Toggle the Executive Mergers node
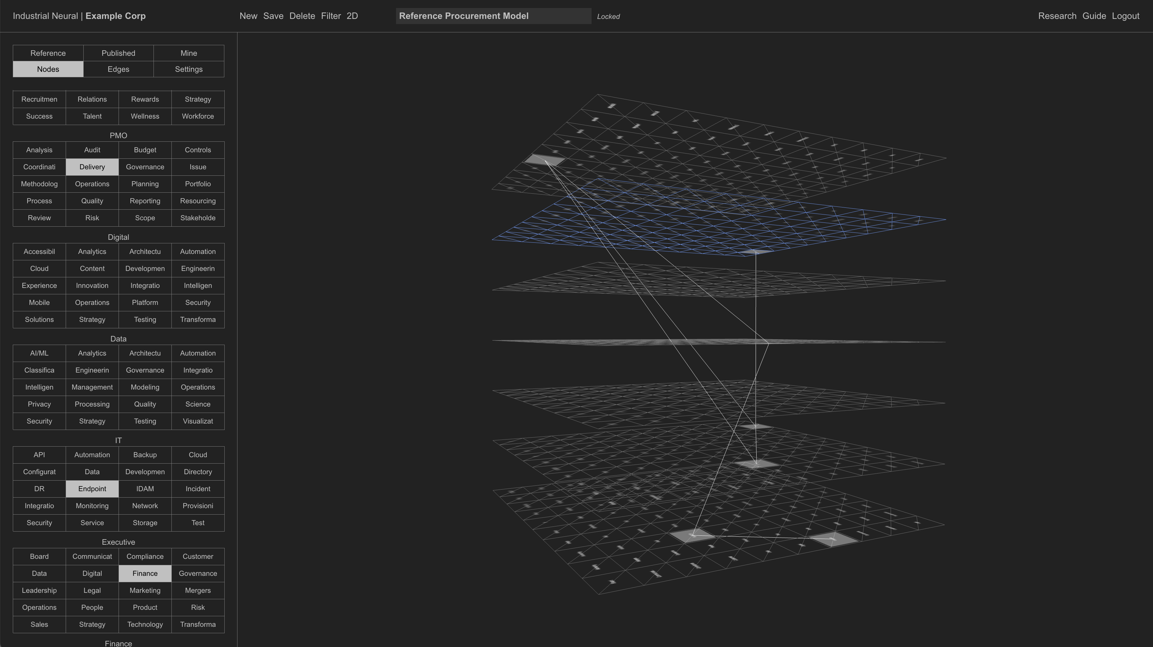This screenshot has height=647, width=1153. click(198, 591)
